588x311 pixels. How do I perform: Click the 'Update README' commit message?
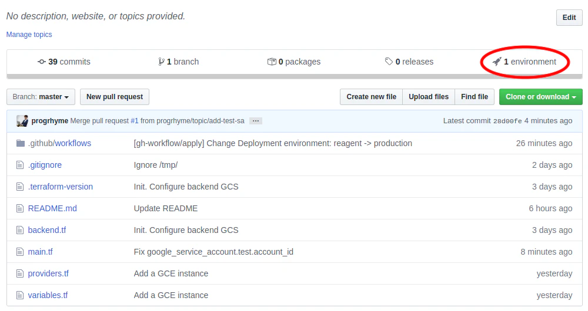pos(166,208)
